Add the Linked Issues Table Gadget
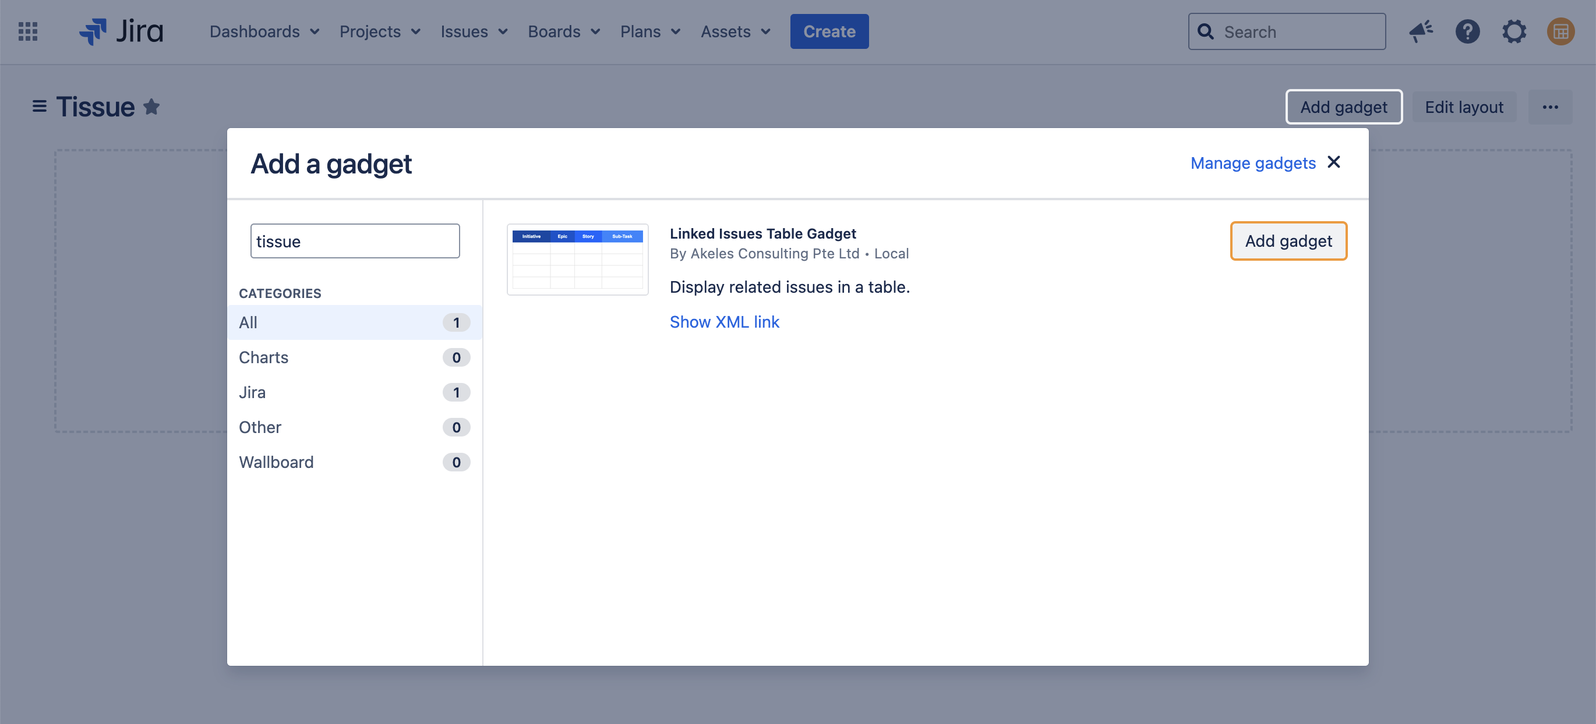Viewport: 1596px width, 724px height. [x=1288, y=242]
